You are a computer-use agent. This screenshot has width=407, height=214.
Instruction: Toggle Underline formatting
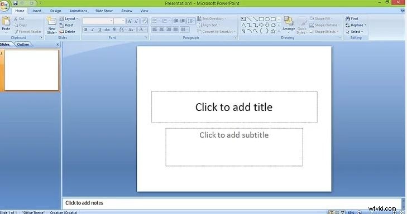(99, 30)
